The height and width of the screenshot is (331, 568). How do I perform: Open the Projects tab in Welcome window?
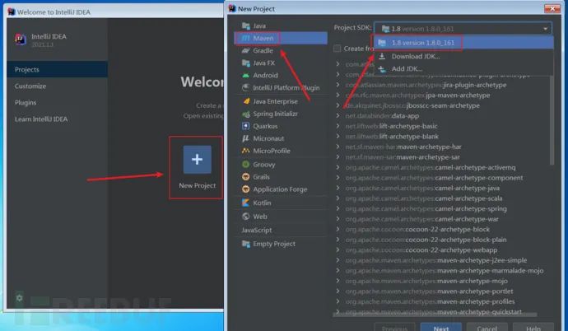click(58, 69)
